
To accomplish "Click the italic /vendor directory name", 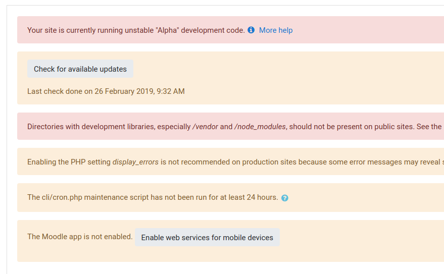I will click(x=205, y=127).
